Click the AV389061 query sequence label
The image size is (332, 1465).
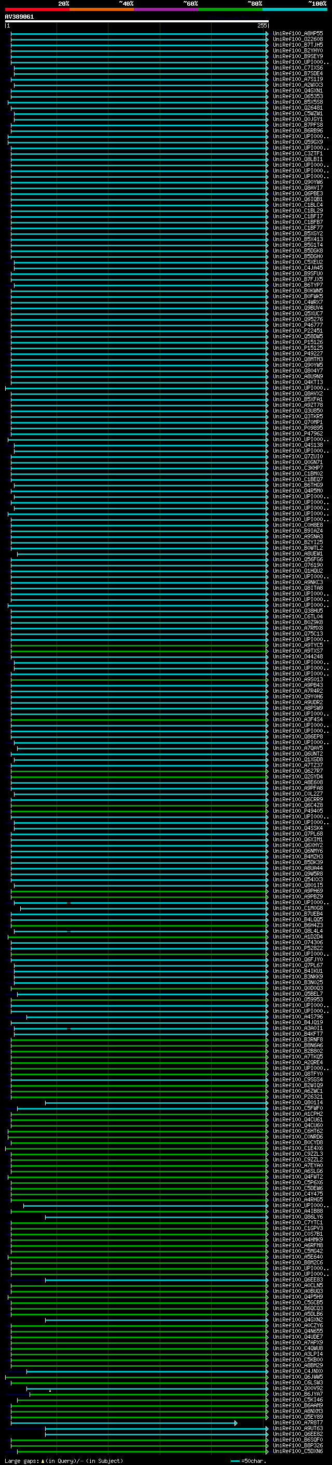(x=19, y=17)
